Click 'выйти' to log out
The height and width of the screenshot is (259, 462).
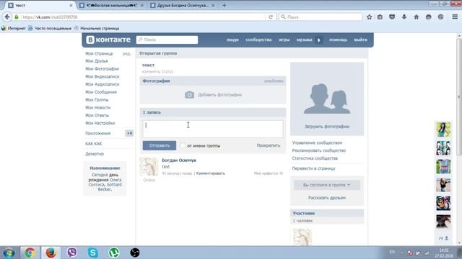click(360, 40)
